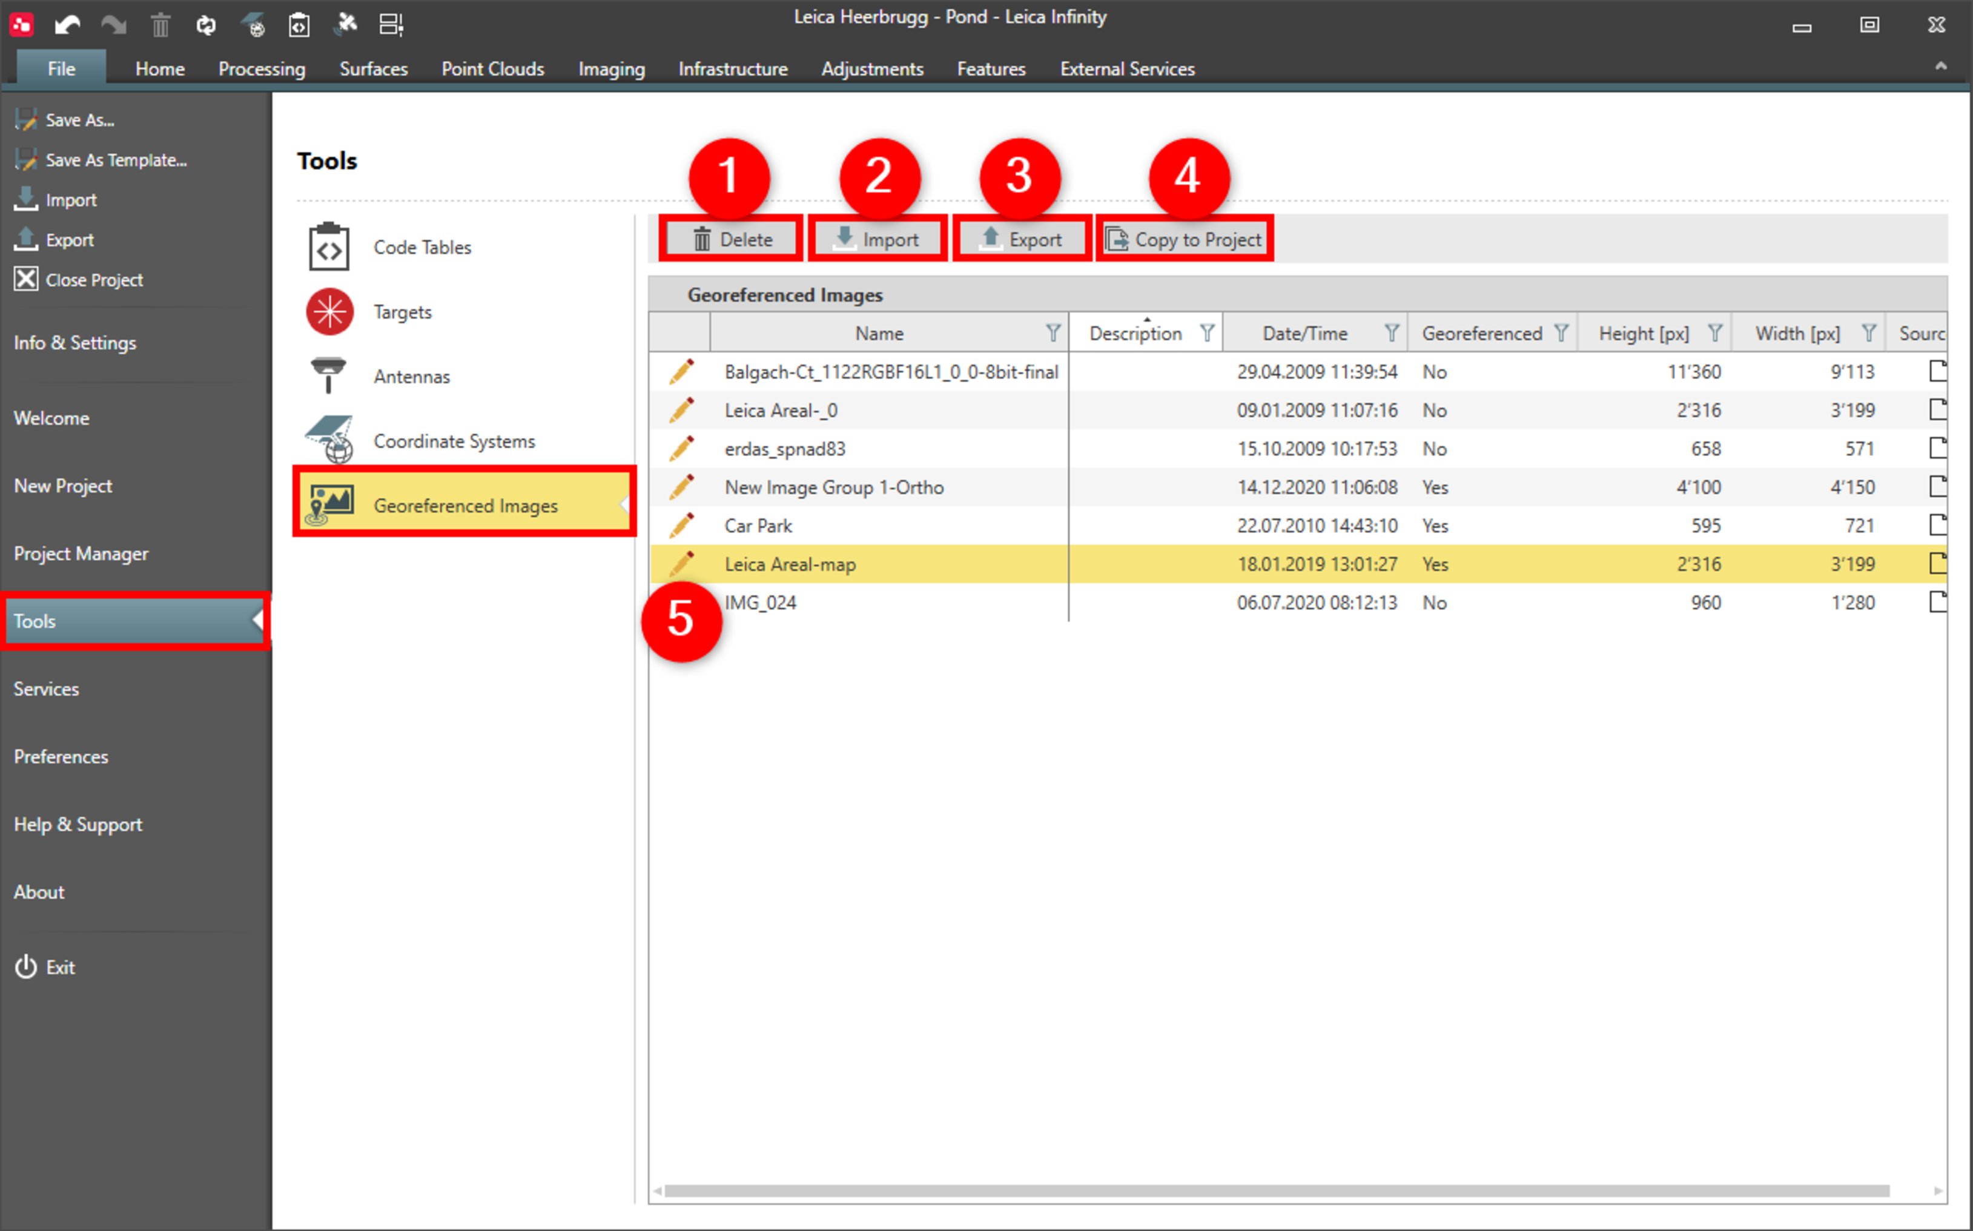Open the Height [px] column filter
Viewport: 1973px width, 1231px height.
tap(1715, 333)
